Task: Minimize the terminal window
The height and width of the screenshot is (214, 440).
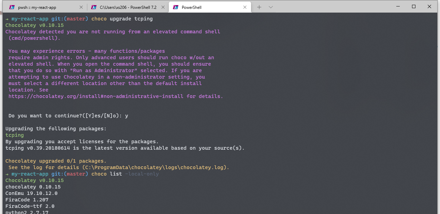Action: pos(398,6)
